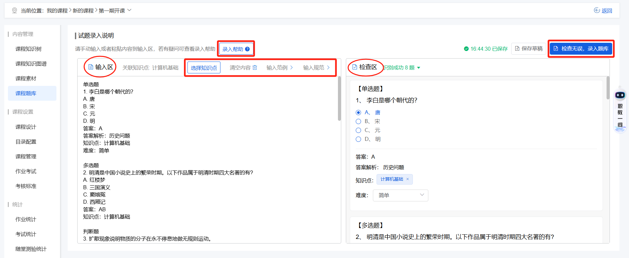
Task: Open the 难度 简单 dropdown
Action: point(401,195)
